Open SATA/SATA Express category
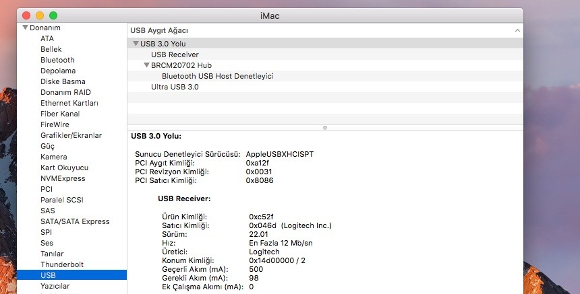The image size is (580, 294). [74, 221]
